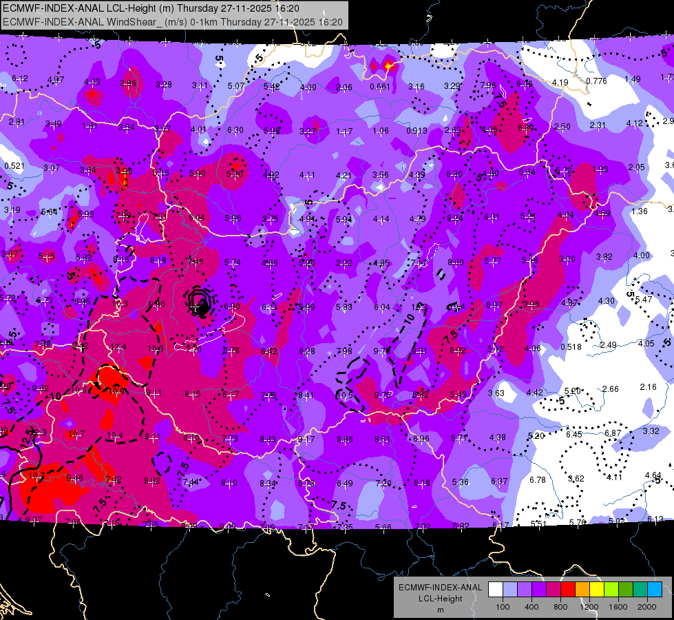Viewport: 674px width, 620px height.
Task: Click the sky blue legend swatch
Action: 655,589
